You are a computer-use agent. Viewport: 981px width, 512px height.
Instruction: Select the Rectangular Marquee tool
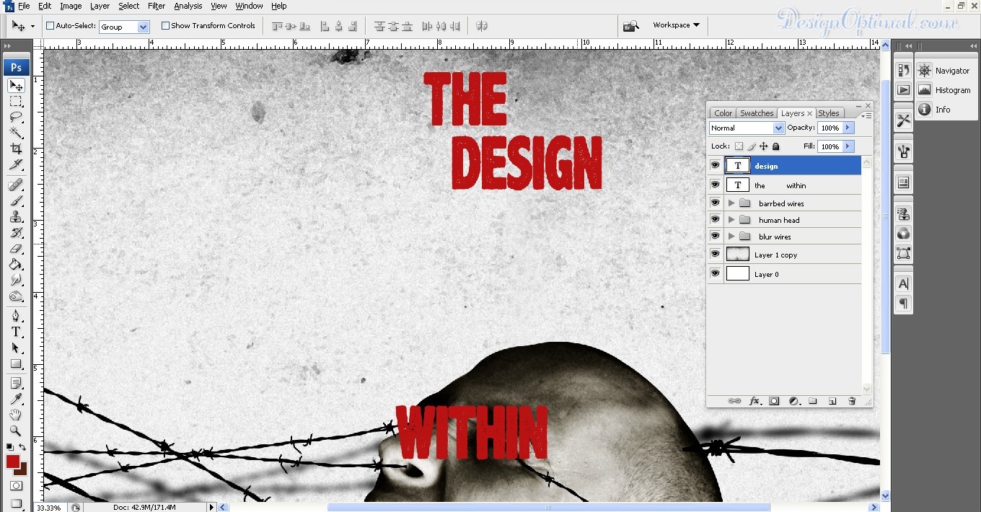(16, 102)
